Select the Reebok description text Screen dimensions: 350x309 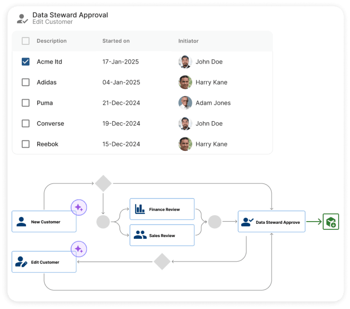[48, 144]
